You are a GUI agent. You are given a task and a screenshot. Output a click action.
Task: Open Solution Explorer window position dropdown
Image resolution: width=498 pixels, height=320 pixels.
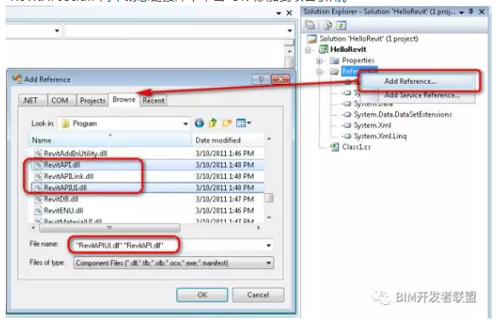point(461,12)
